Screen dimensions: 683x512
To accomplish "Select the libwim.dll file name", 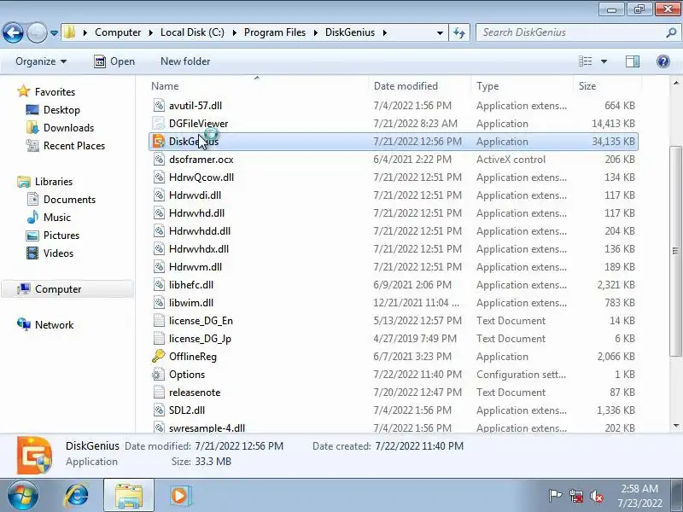I will tap(191, 303).
